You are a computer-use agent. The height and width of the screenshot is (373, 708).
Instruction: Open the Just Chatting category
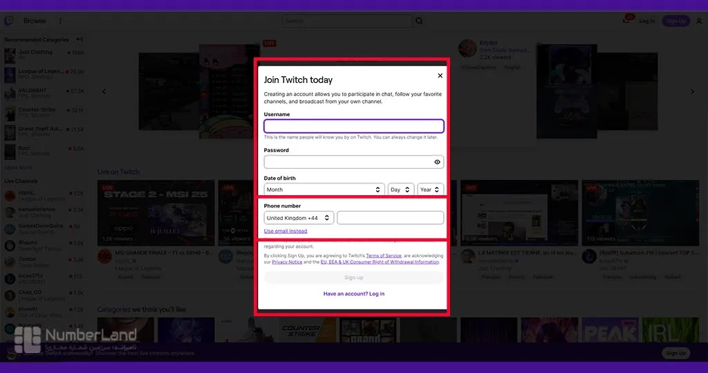coord(44,55)
